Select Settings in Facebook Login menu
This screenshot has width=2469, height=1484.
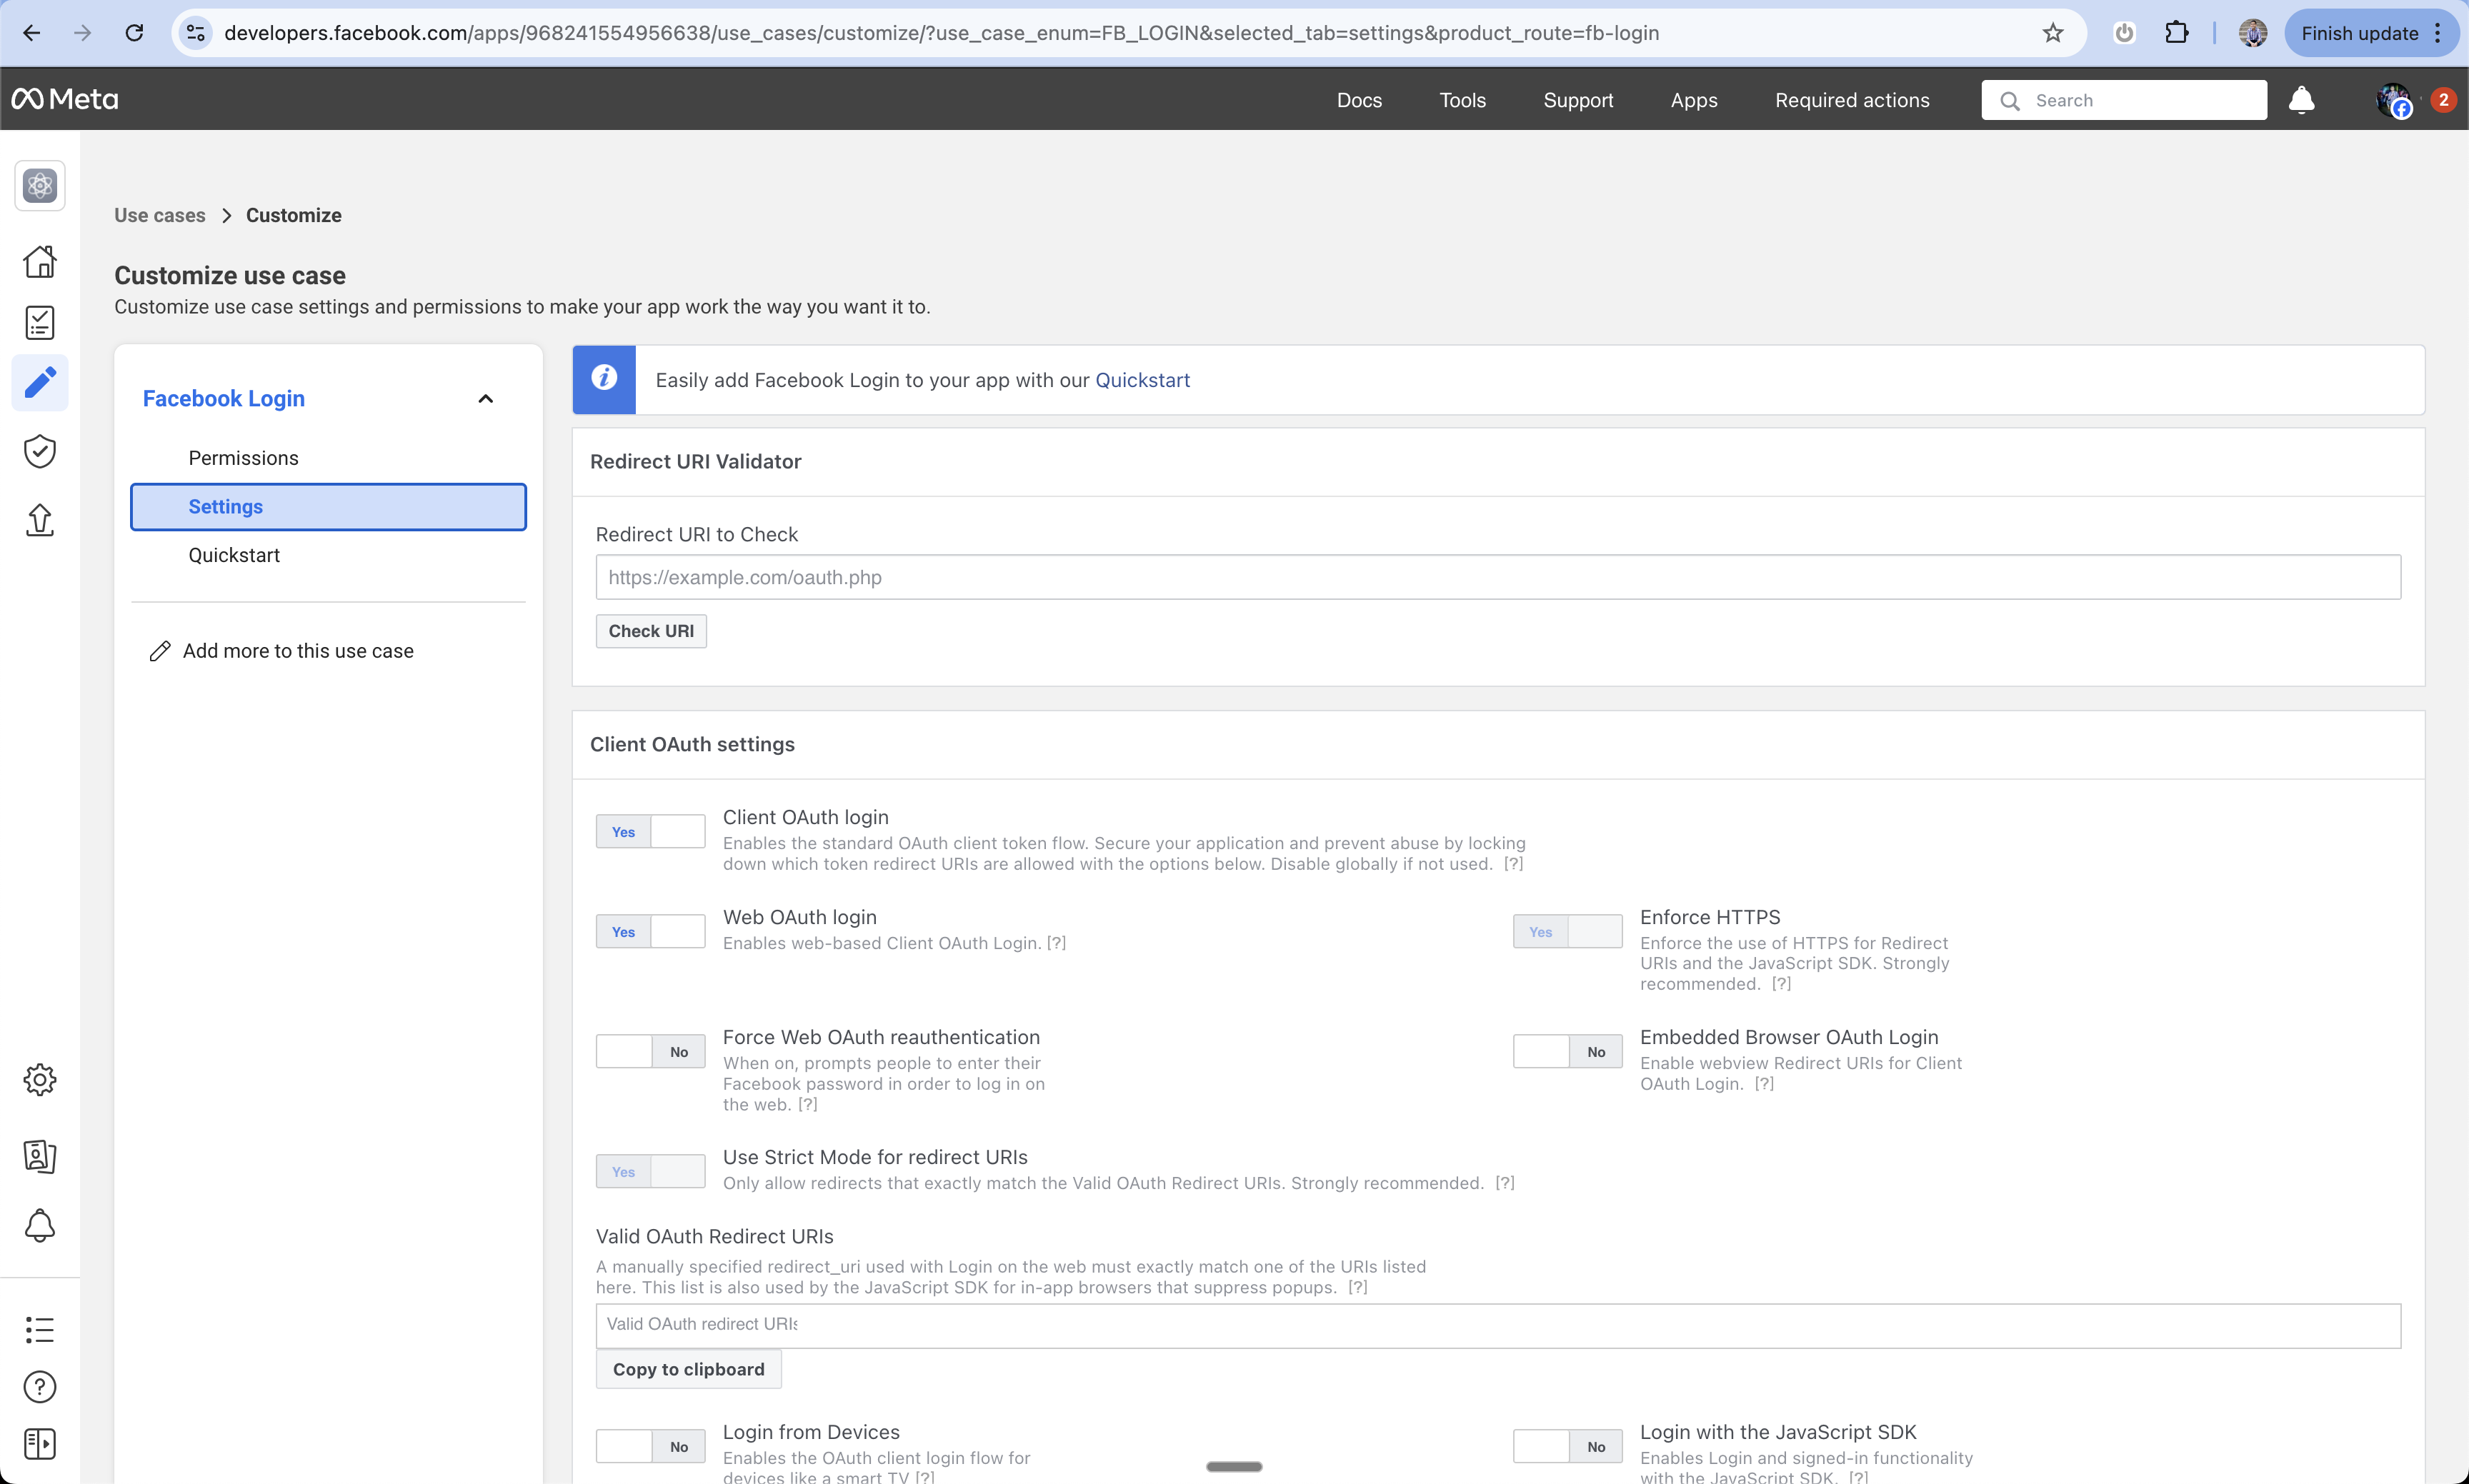(328, 506)
